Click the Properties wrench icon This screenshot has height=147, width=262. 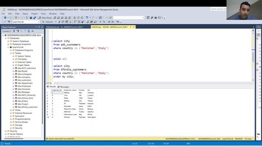(152, 18)
